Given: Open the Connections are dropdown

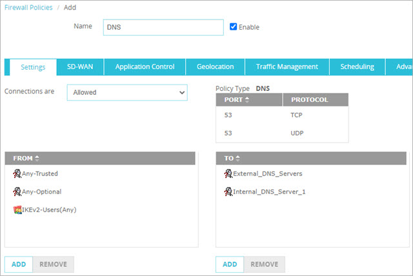Looking at the screenshot, I should [127, 92].
